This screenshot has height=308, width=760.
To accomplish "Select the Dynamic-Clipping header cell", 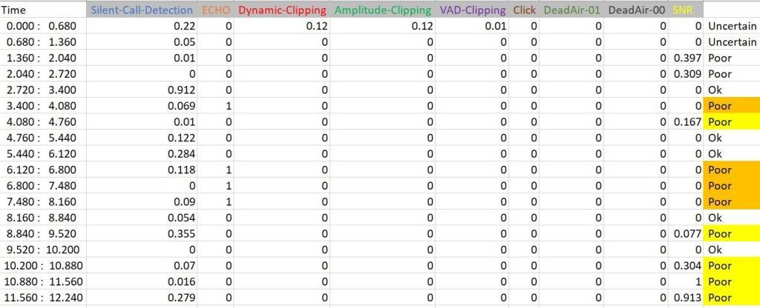I will (281, 10).
